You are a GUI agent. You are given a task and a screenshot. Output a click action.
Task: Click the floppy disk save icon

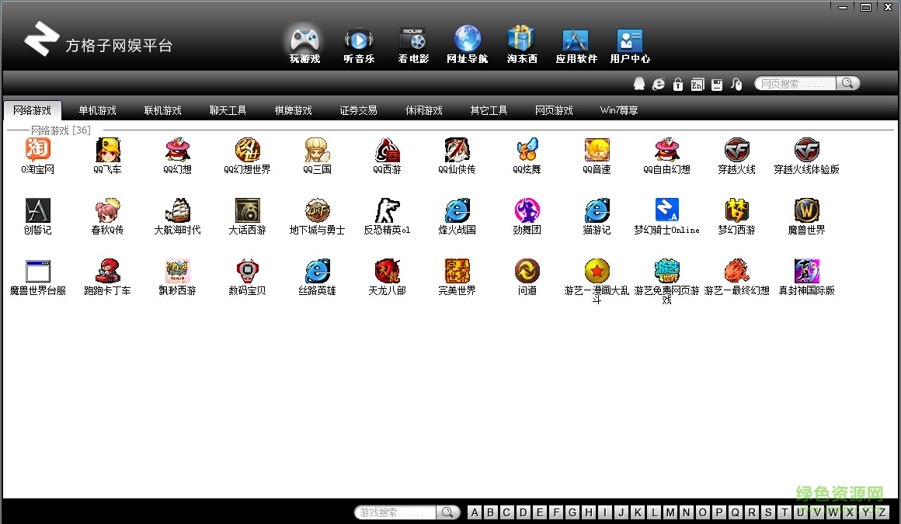tap(717, 84)
